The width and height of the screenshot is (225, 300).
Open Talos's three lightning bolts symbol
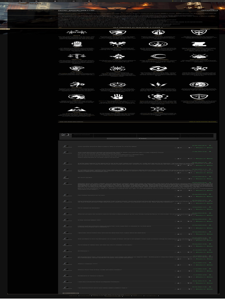[158, 84]
